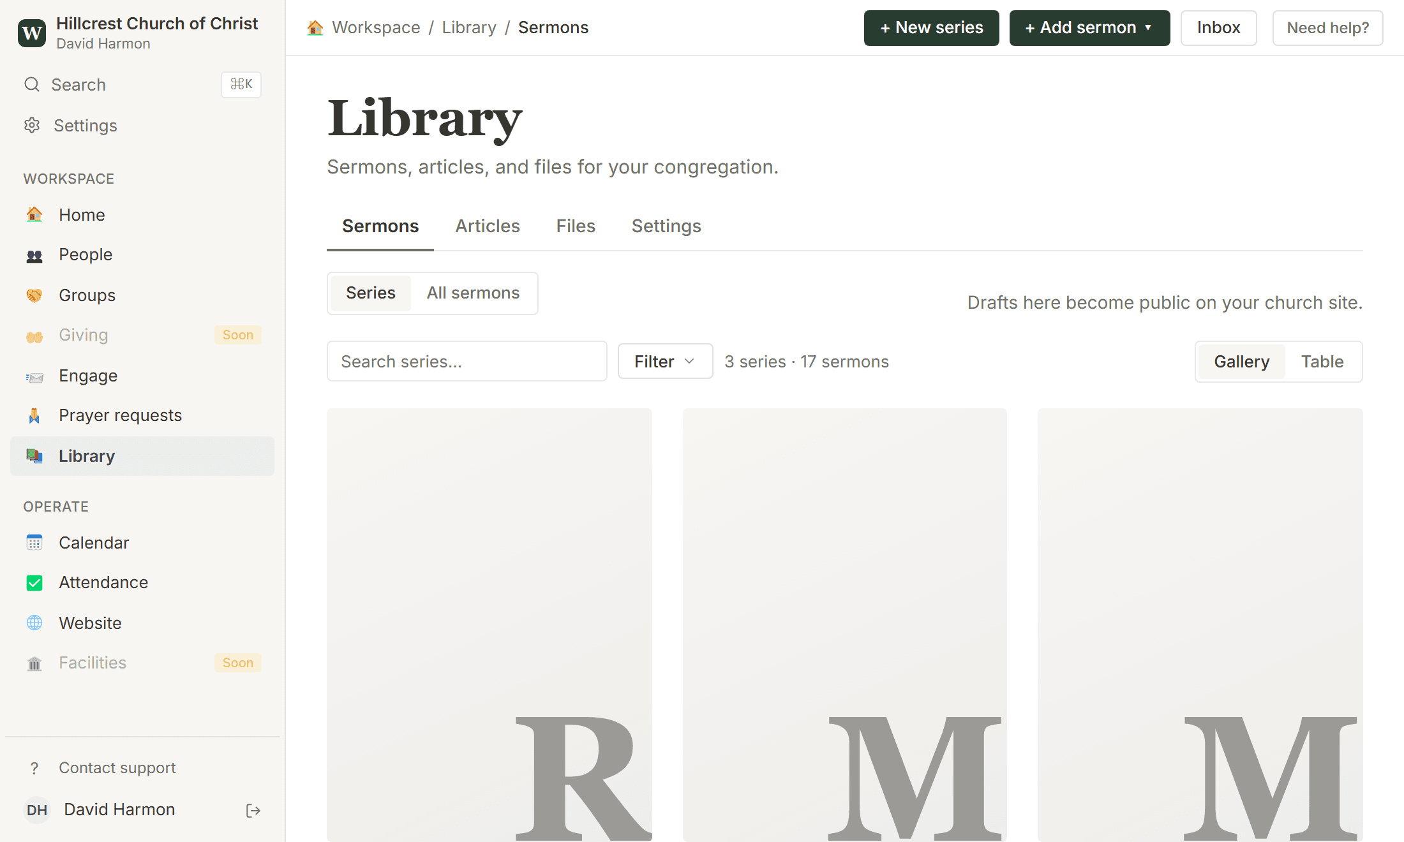Open Prayer requests in sidebar

pyautogui.click(x=142, y=416)
